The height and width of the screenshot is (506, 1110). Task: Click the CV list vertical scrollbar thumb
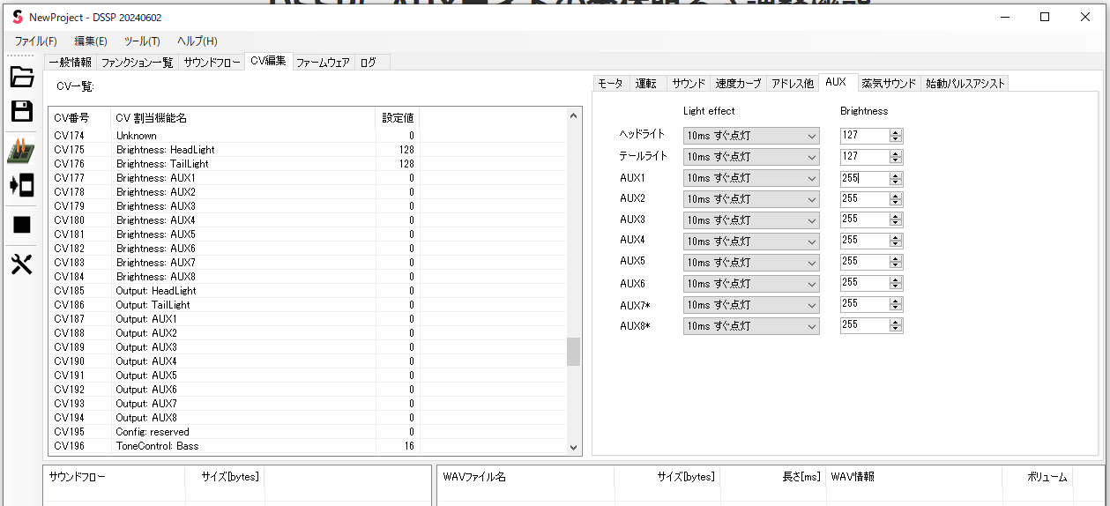click(573, 351)
